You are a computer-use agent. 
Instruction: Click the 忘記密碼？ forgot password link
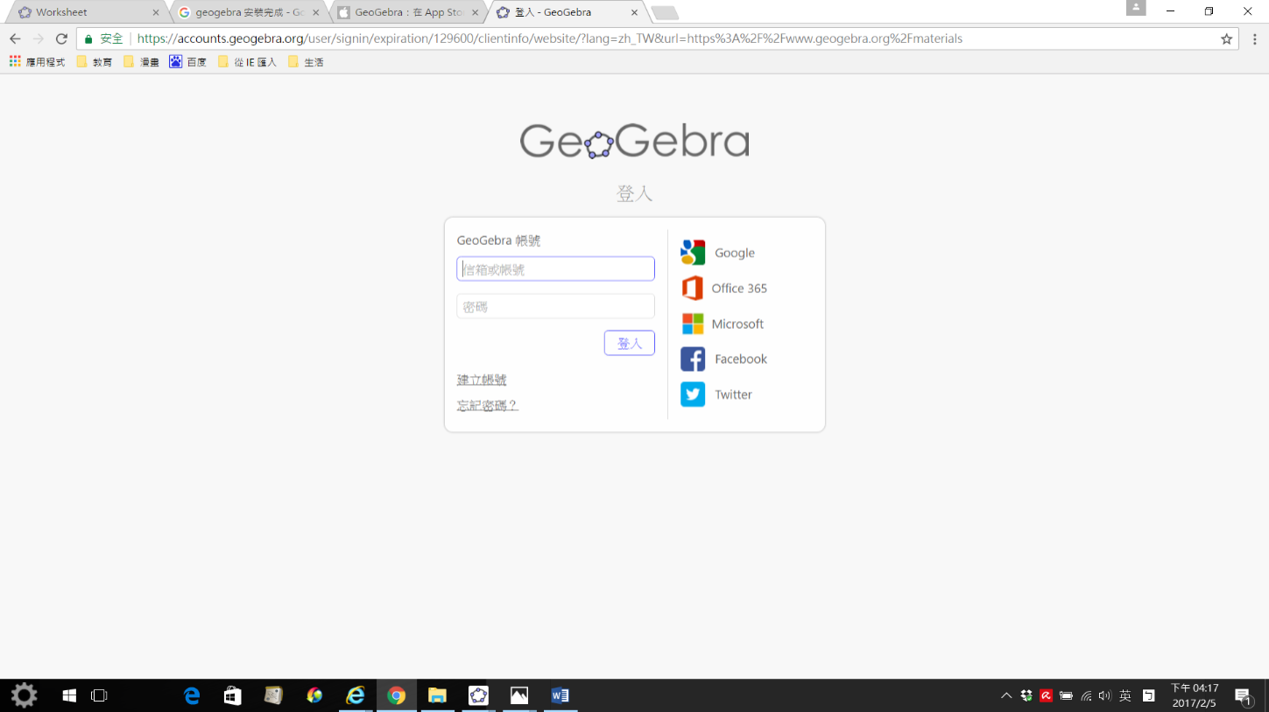(488, 405)
